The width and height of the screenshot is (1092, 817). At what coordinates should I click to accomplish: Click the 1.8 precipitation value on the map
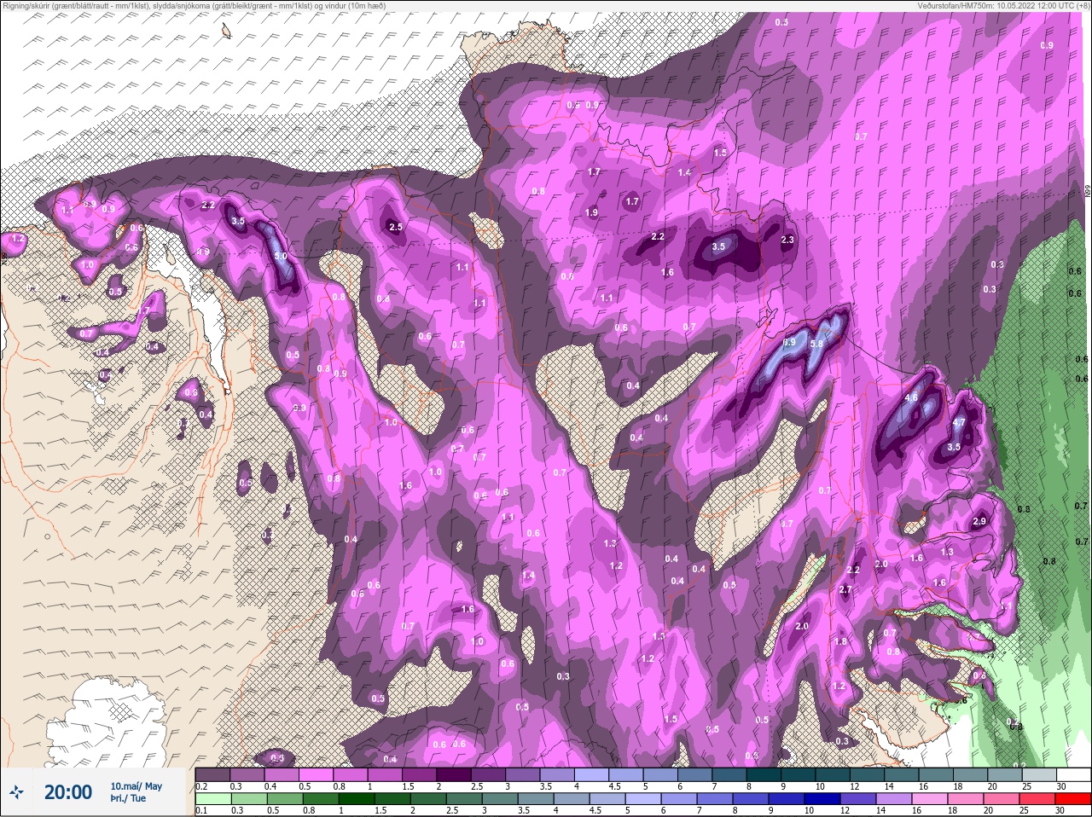point(840,642)
